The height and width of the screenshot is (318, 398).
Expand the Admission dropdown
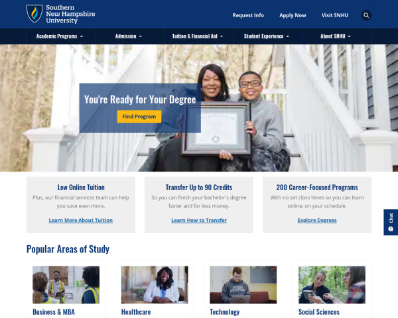click(129, 36)
